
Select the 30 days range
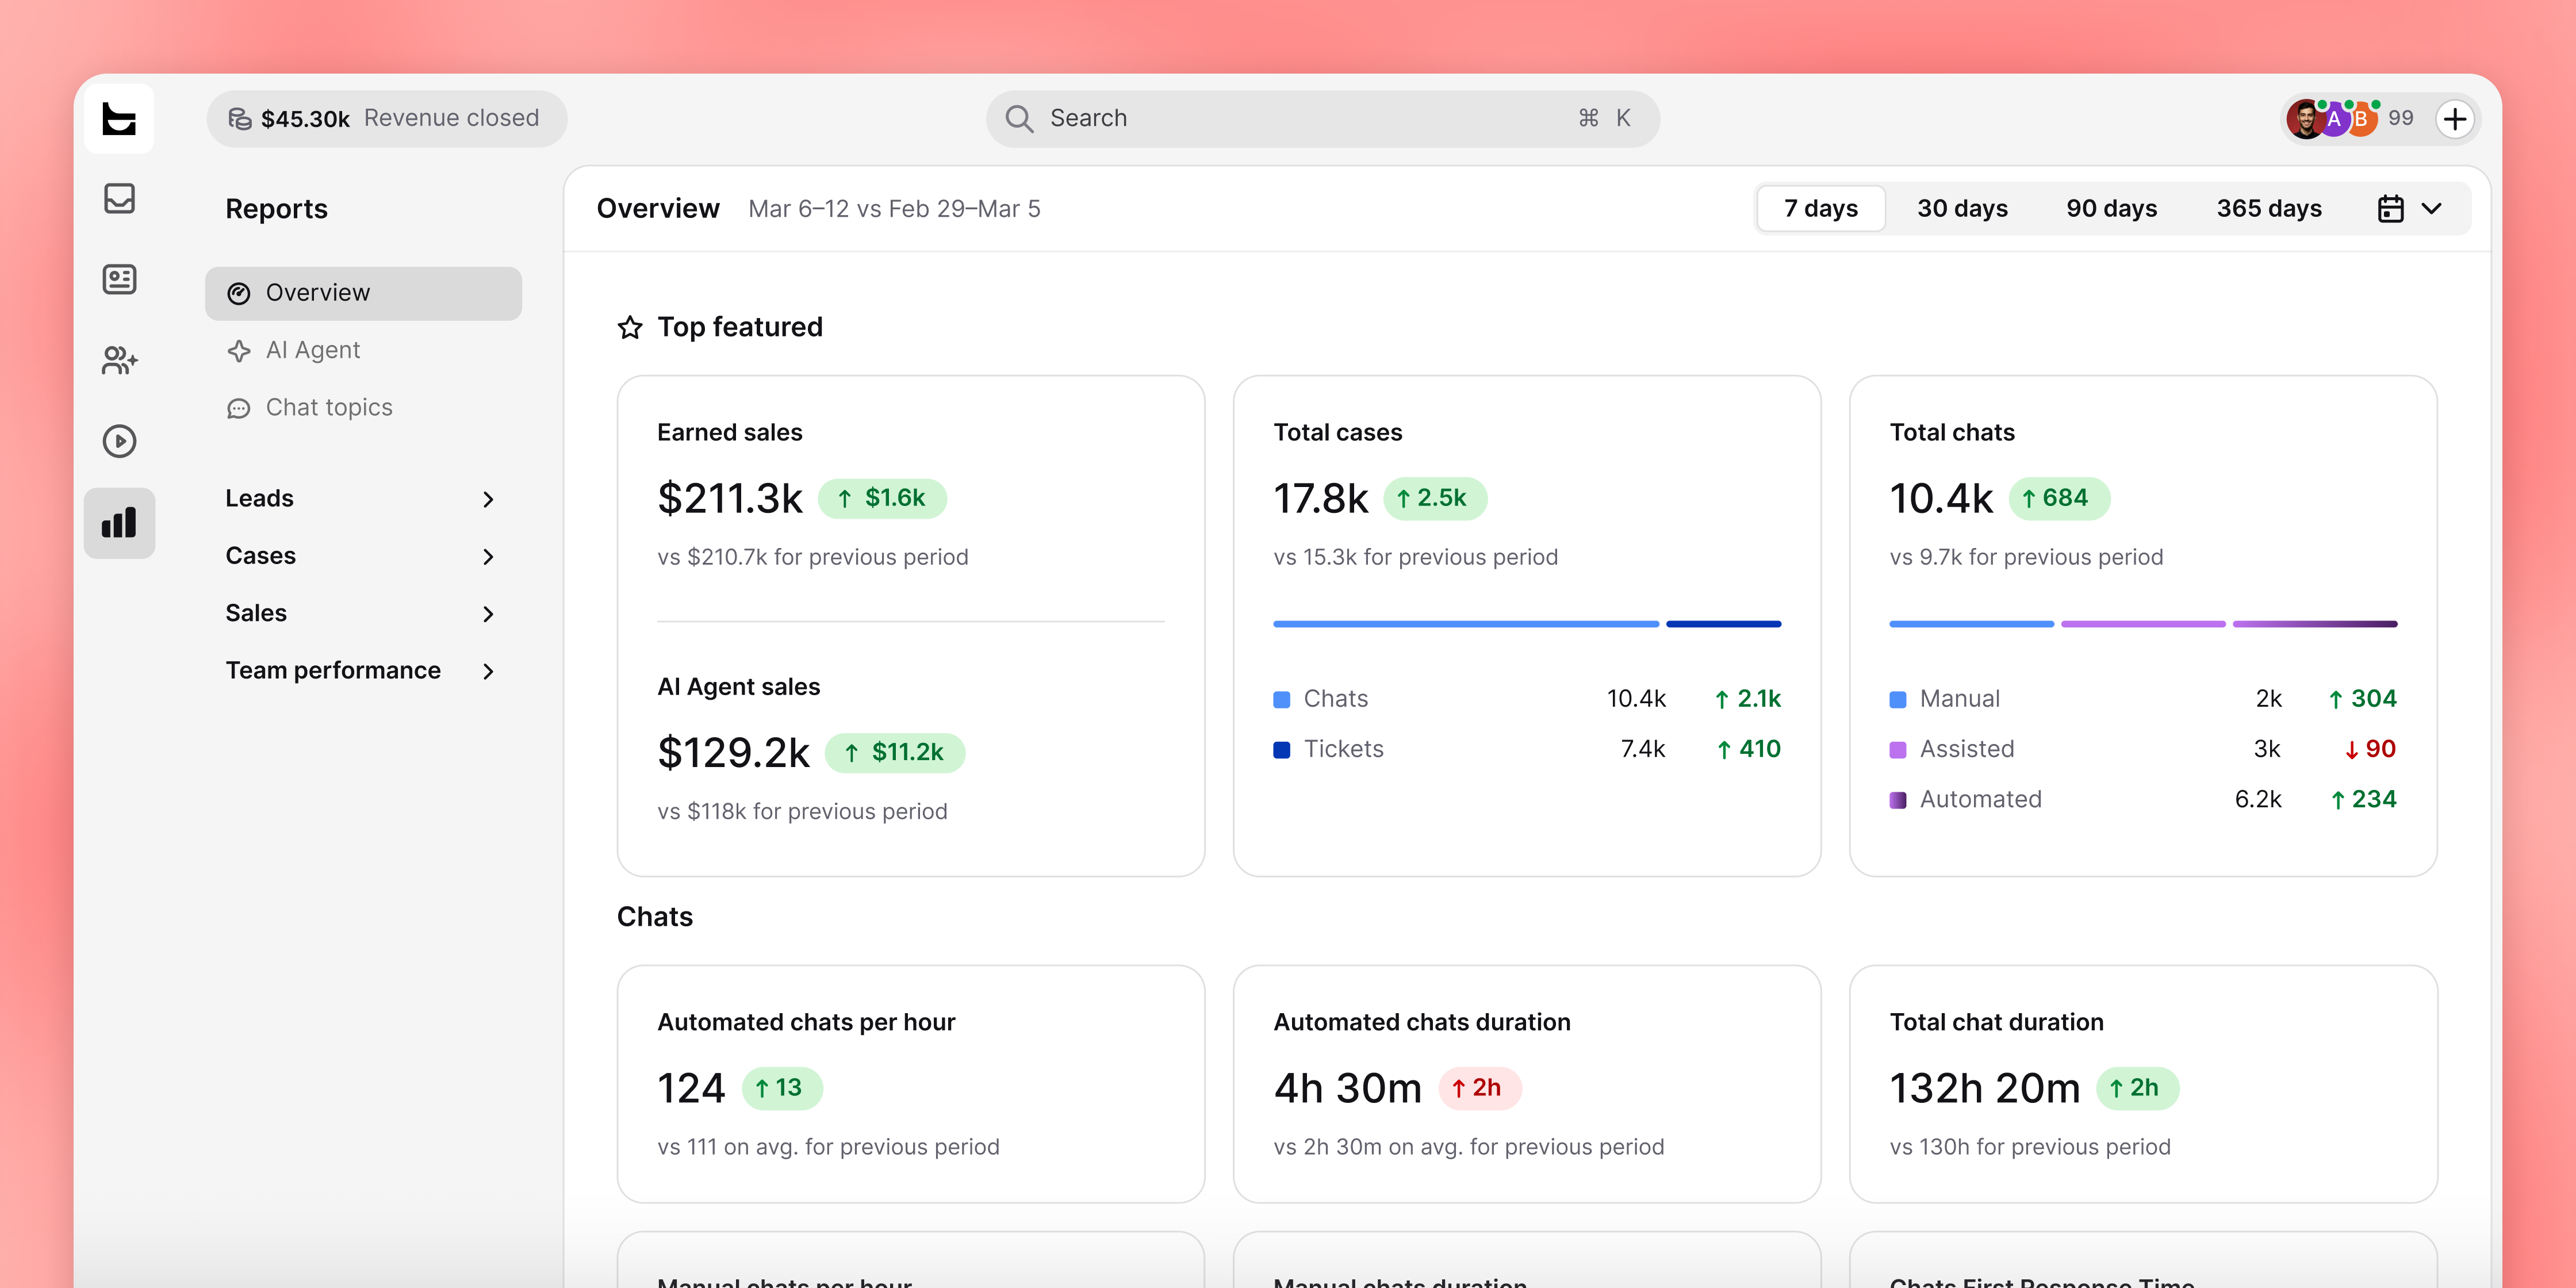pyautogui.click(x=1962, y=209)
